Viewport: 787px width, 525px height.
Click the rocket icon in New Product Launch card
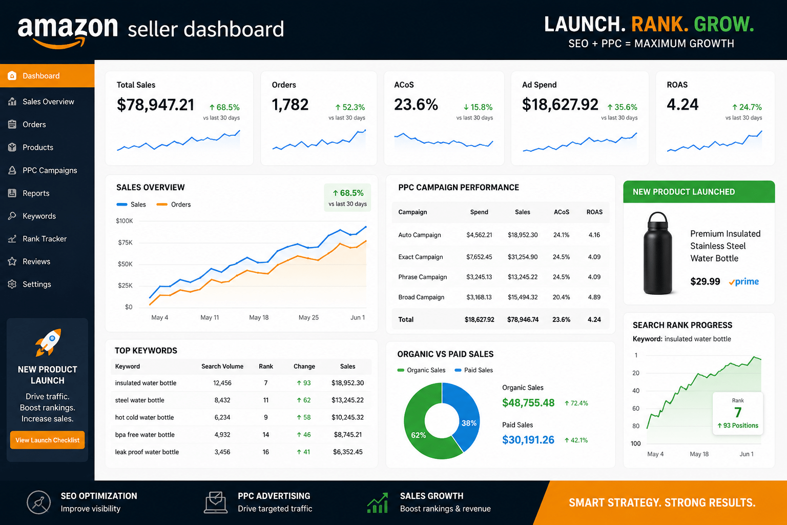pos(48,342)
